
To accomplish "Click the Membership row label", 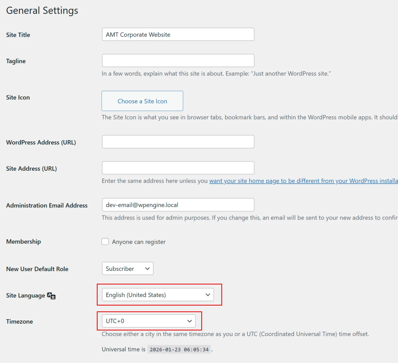I will pyautogui.click(x=23, y=241).
